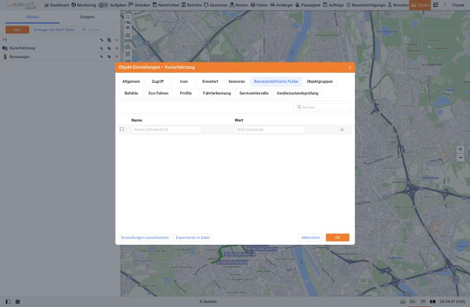Open the Fahrterkennung tab

217,93
